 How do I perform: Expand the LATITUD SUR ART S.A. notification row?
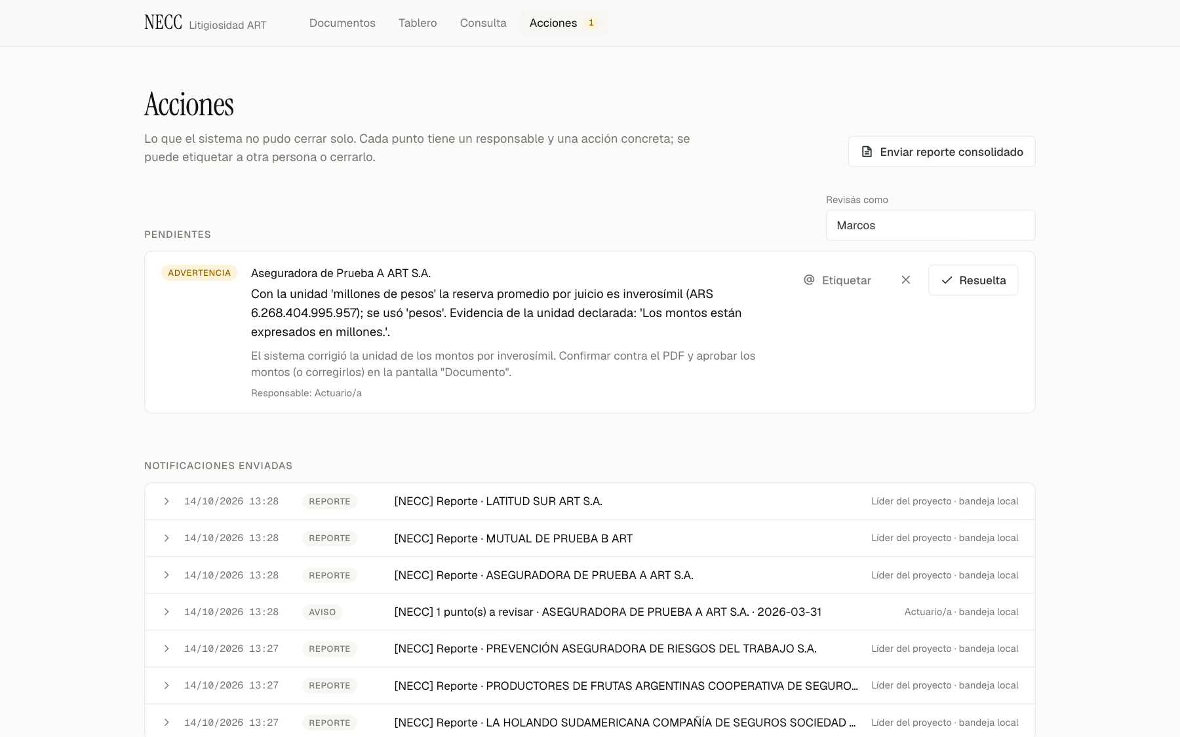point(590,501)
